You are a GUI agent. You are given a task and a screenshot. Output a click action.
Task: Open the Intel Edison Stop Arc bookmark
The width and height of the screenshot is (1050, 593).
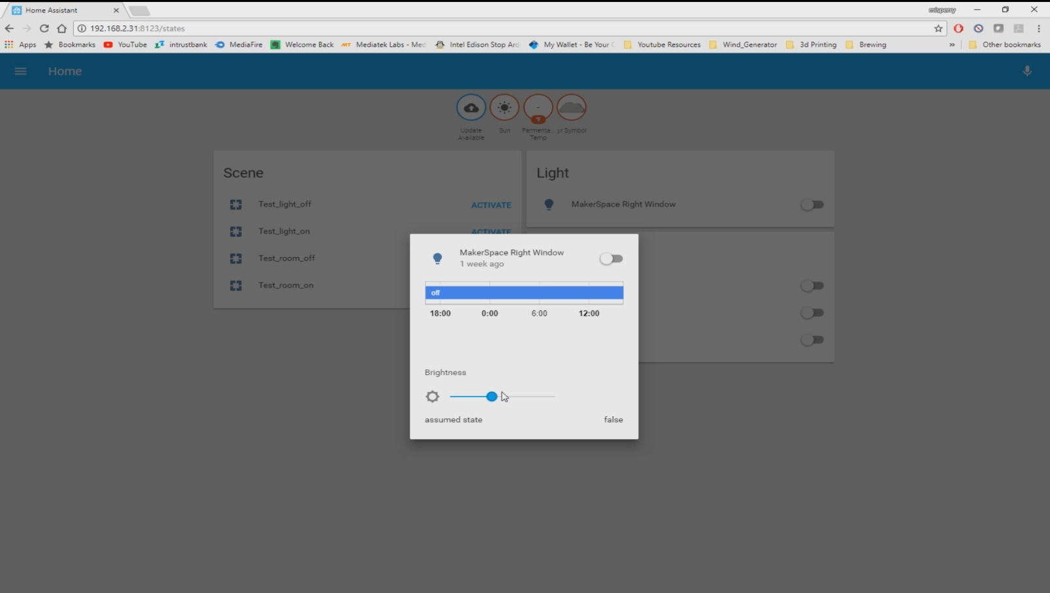click(478, 45)
